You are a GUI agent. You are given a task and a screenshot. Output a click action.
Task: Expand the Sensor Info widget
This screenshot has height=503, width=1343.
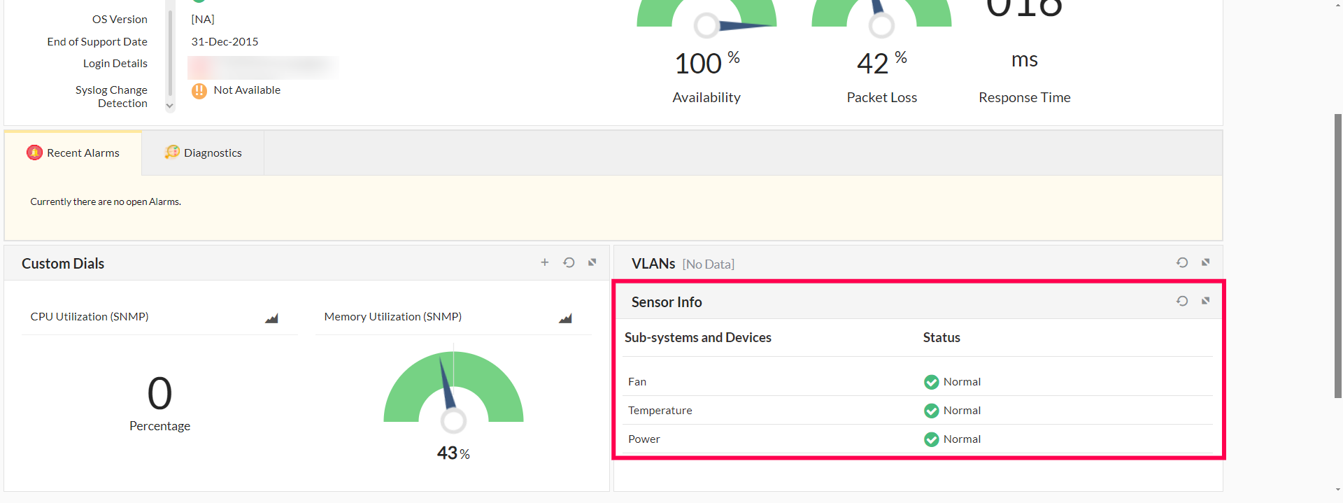[1206, 301]
